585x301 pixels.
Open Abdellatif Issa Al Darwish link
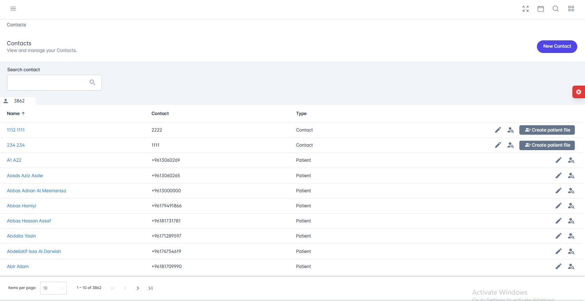pos(34,252)
